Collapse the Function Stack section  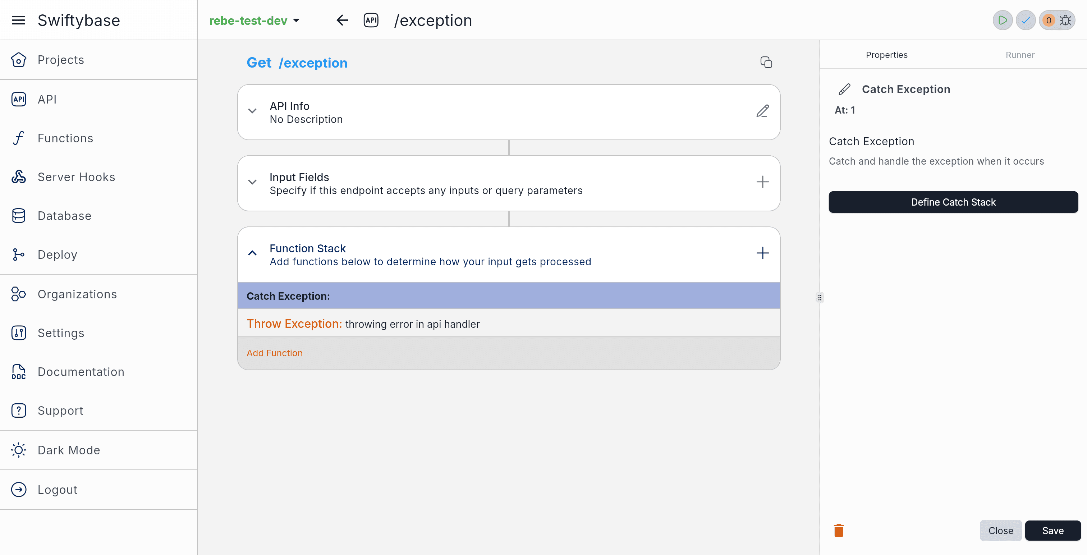pyautogui.click(x=252, y=253)
